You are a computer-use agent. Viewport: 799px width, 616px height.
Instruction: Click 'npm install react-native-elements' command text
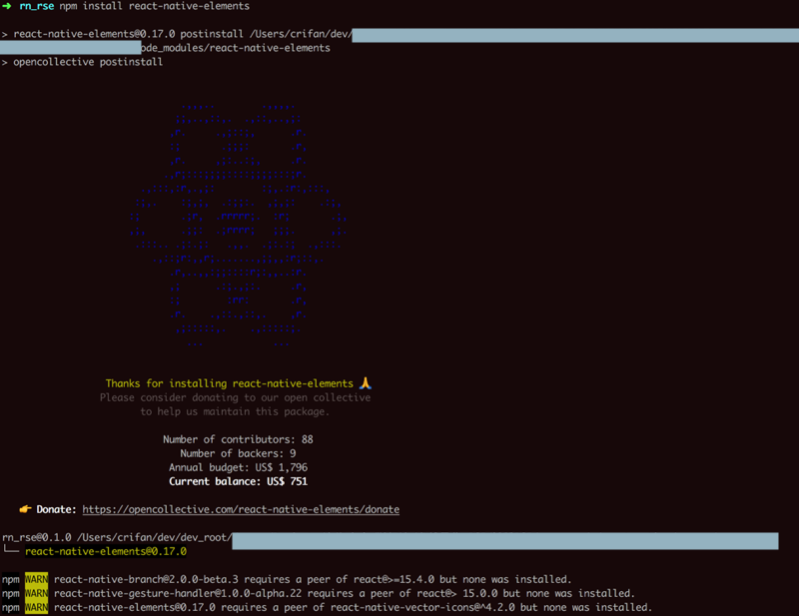click(155, 6)
